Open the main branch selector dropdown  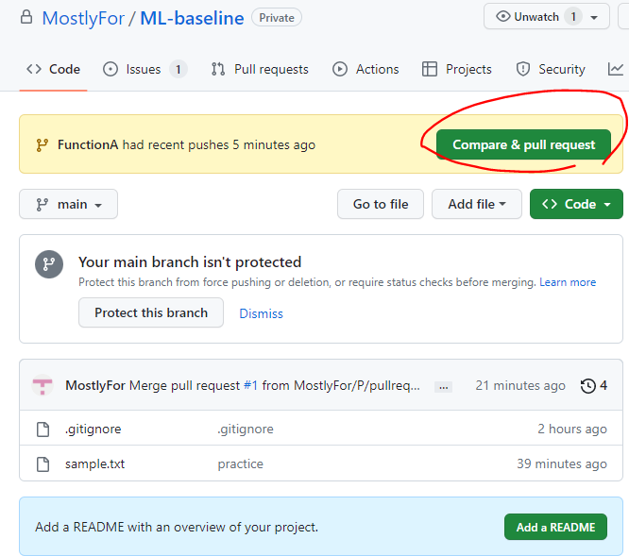click(69, 205)
